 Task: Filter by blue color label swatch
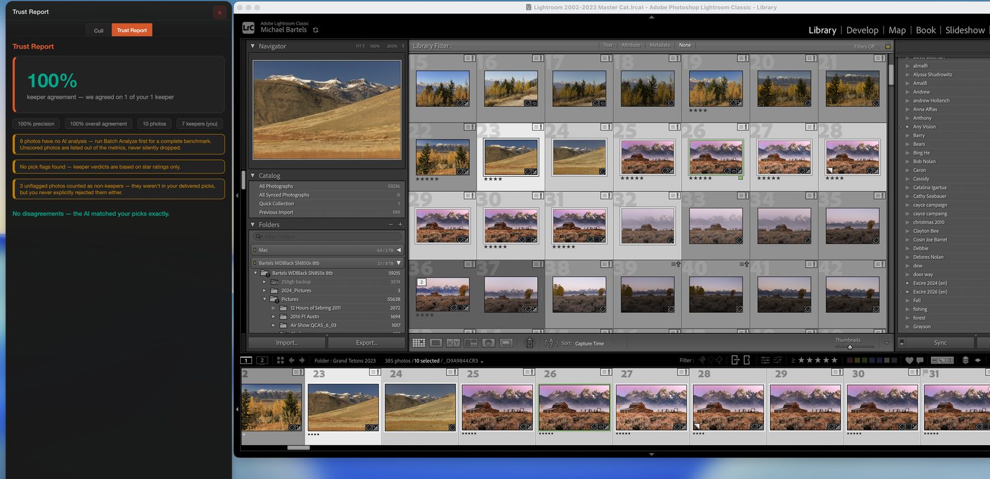click(872, 360)
